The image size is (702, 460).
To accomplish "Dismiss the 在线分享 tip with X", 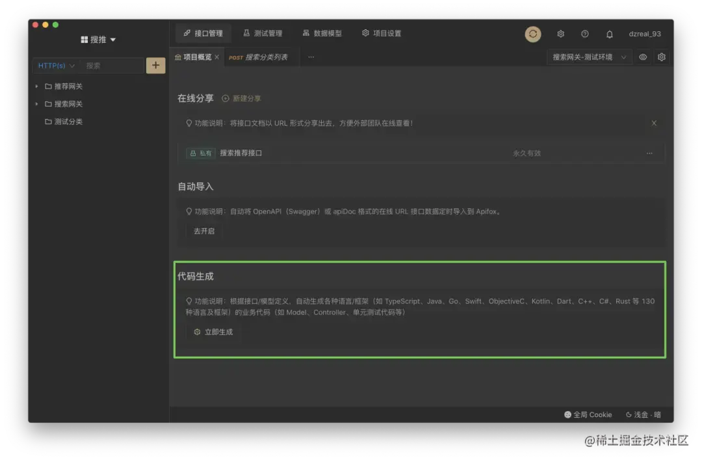I will click(x=654, y=123).
